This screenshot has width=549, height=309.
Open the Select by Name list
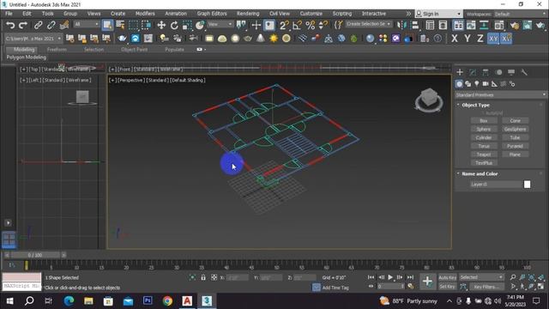point(120,25)
